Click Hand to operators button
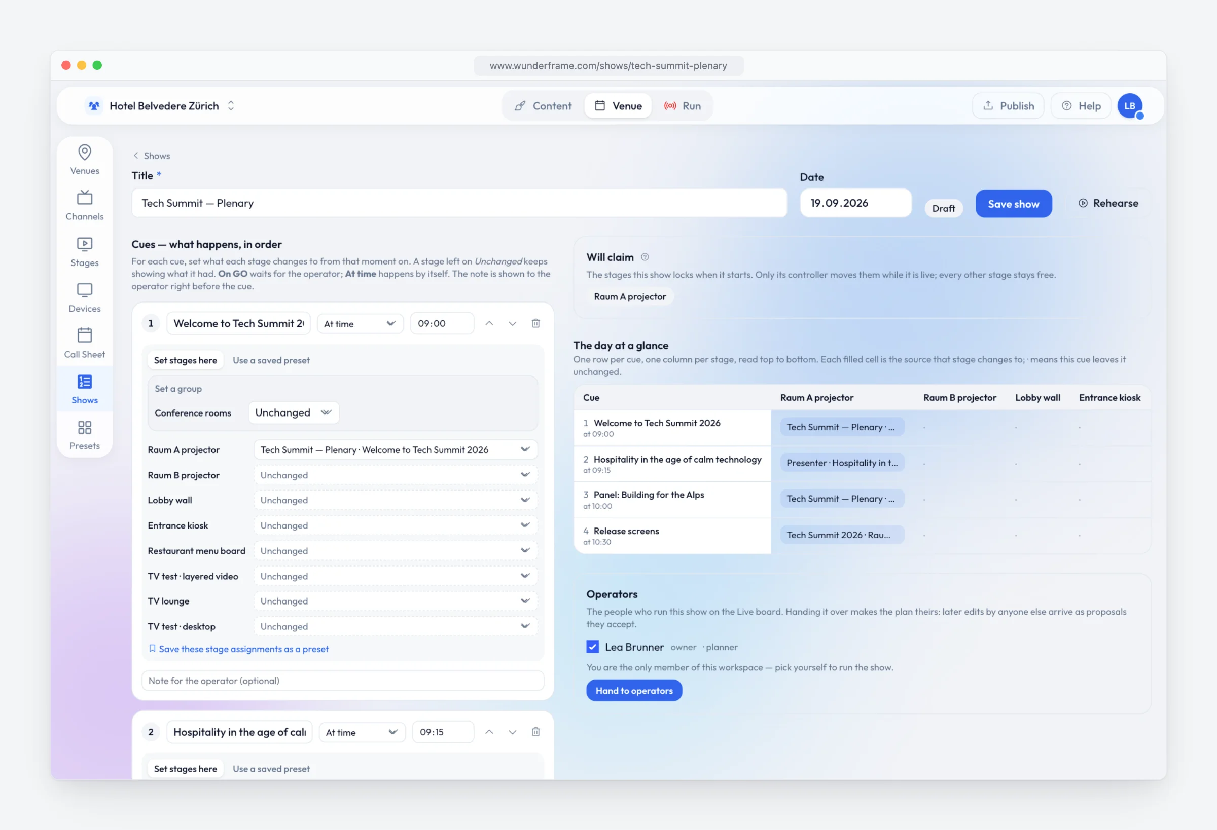Screen dimensions: 1217x830 [x=634, y=690]
